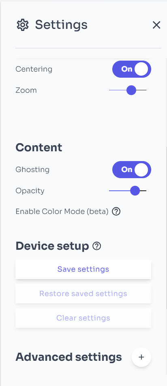Click Restore saved settings button
The width and height of the screenshot is (167, 386).
pyautogui.click(x=83, y=293)
